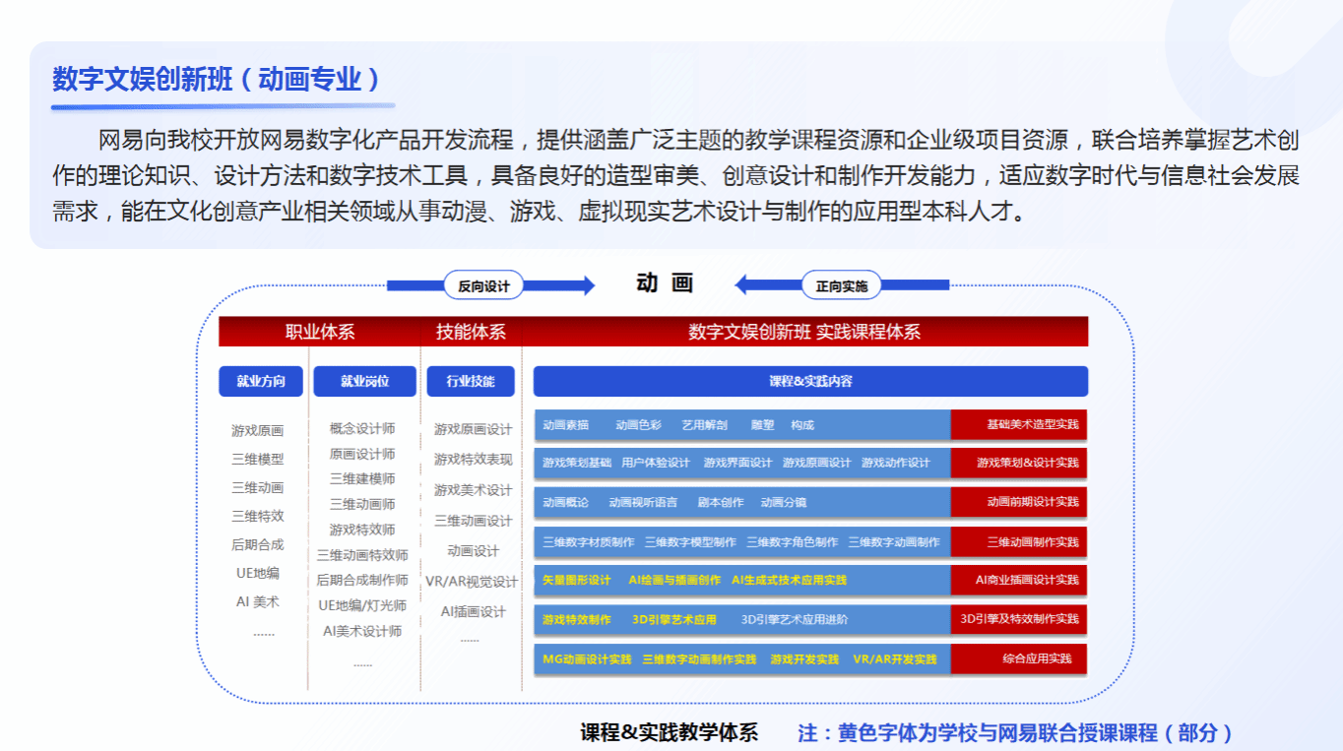1343x751 pixels.
Task: Select the 职业体系 header
Action: [x=320, y=332]
